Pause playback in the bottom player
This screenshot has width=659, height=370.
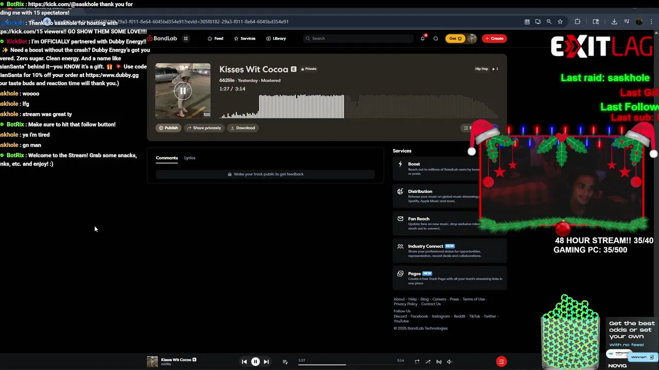point(255,362)
